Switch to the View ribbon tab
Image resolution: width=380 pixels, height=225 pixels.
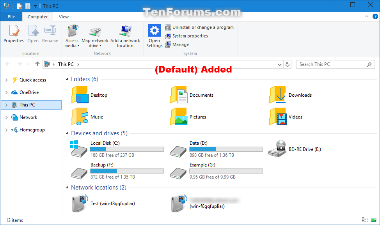coord(63,17)
